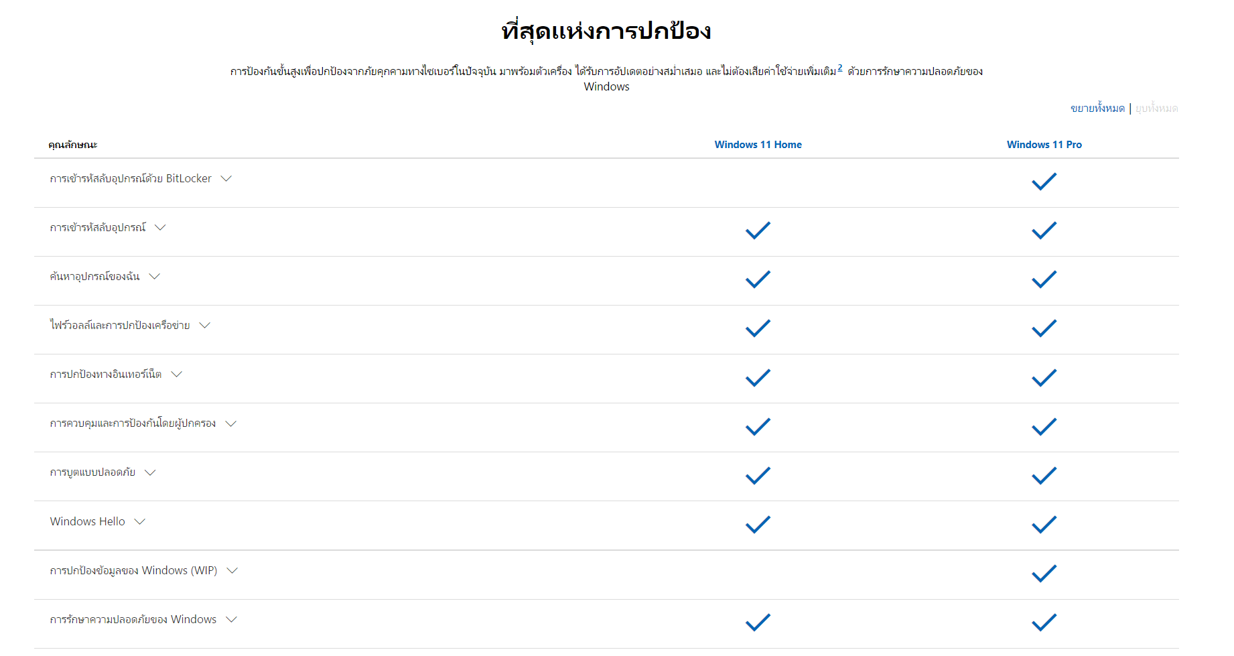
Task: Expand the การเข้ารหัสลับอุปกรณ์ feature row
Action: 160,228
